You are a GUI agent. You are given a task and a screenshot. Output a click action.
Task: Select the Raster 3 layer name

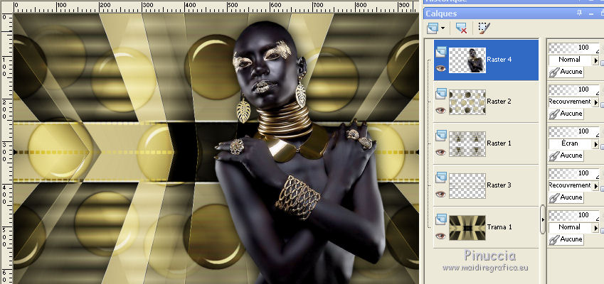coord(499,185)
